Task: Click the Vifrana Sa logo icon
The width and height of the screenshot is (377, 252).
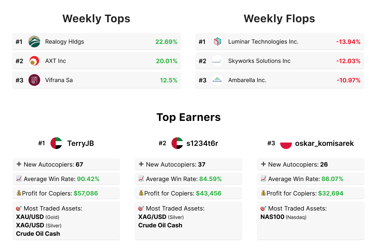Action: [x=34, y=80]
